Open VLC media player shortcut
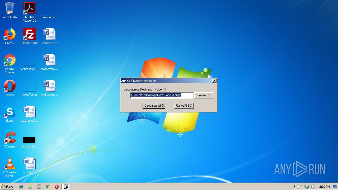Viewport: 338px width, 190px height. click(x=10, y=167)
